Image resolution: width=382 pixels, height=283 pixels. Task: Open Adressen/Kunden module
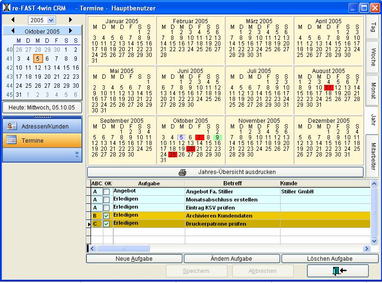coord(42,126)
